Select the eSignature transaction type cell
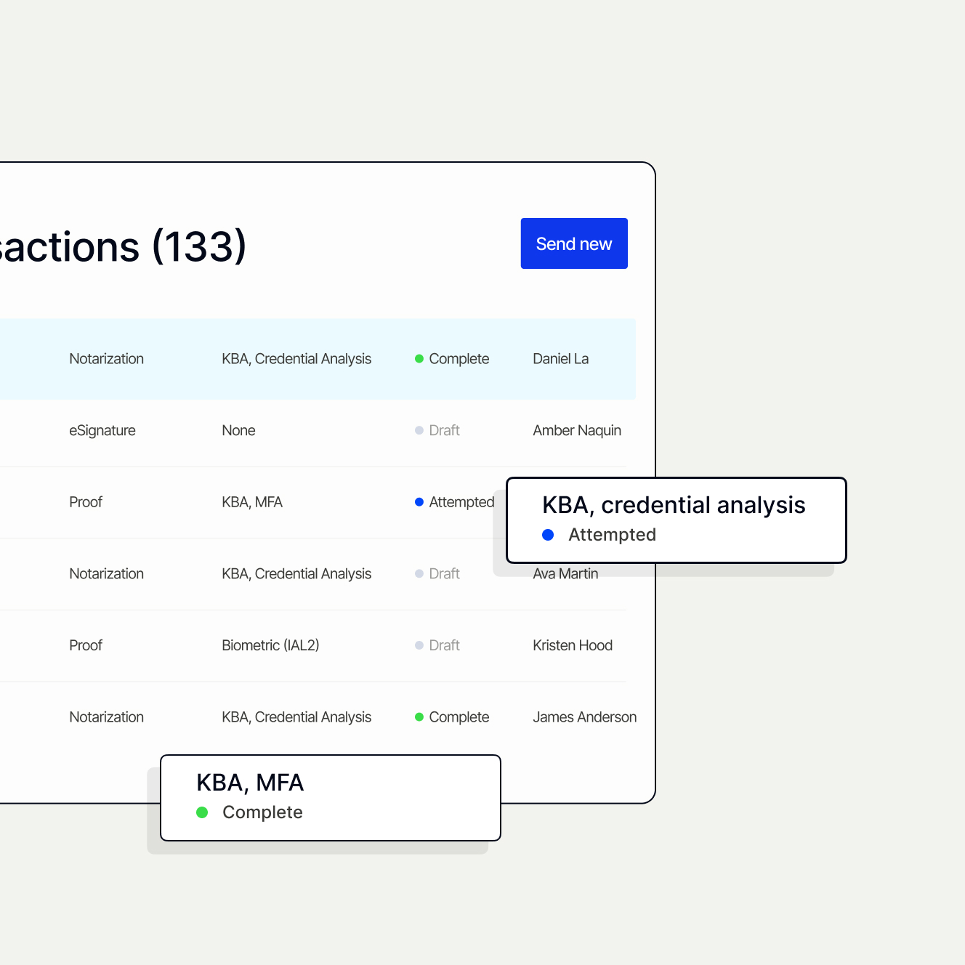This screenshot has width=965, height=965. pyautogui.click(x=102, y=430)
